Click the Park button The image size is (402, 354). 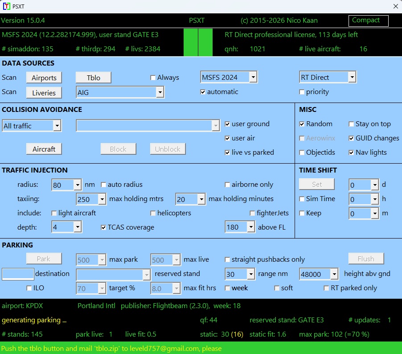point(44,259)
